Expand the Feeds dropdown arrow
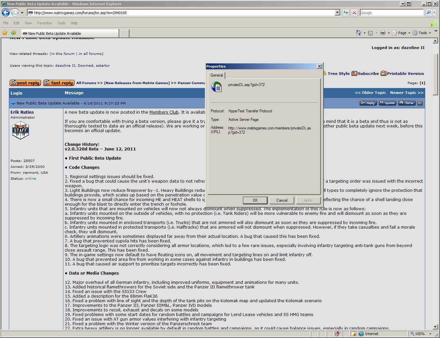 (x=376, y=33)
